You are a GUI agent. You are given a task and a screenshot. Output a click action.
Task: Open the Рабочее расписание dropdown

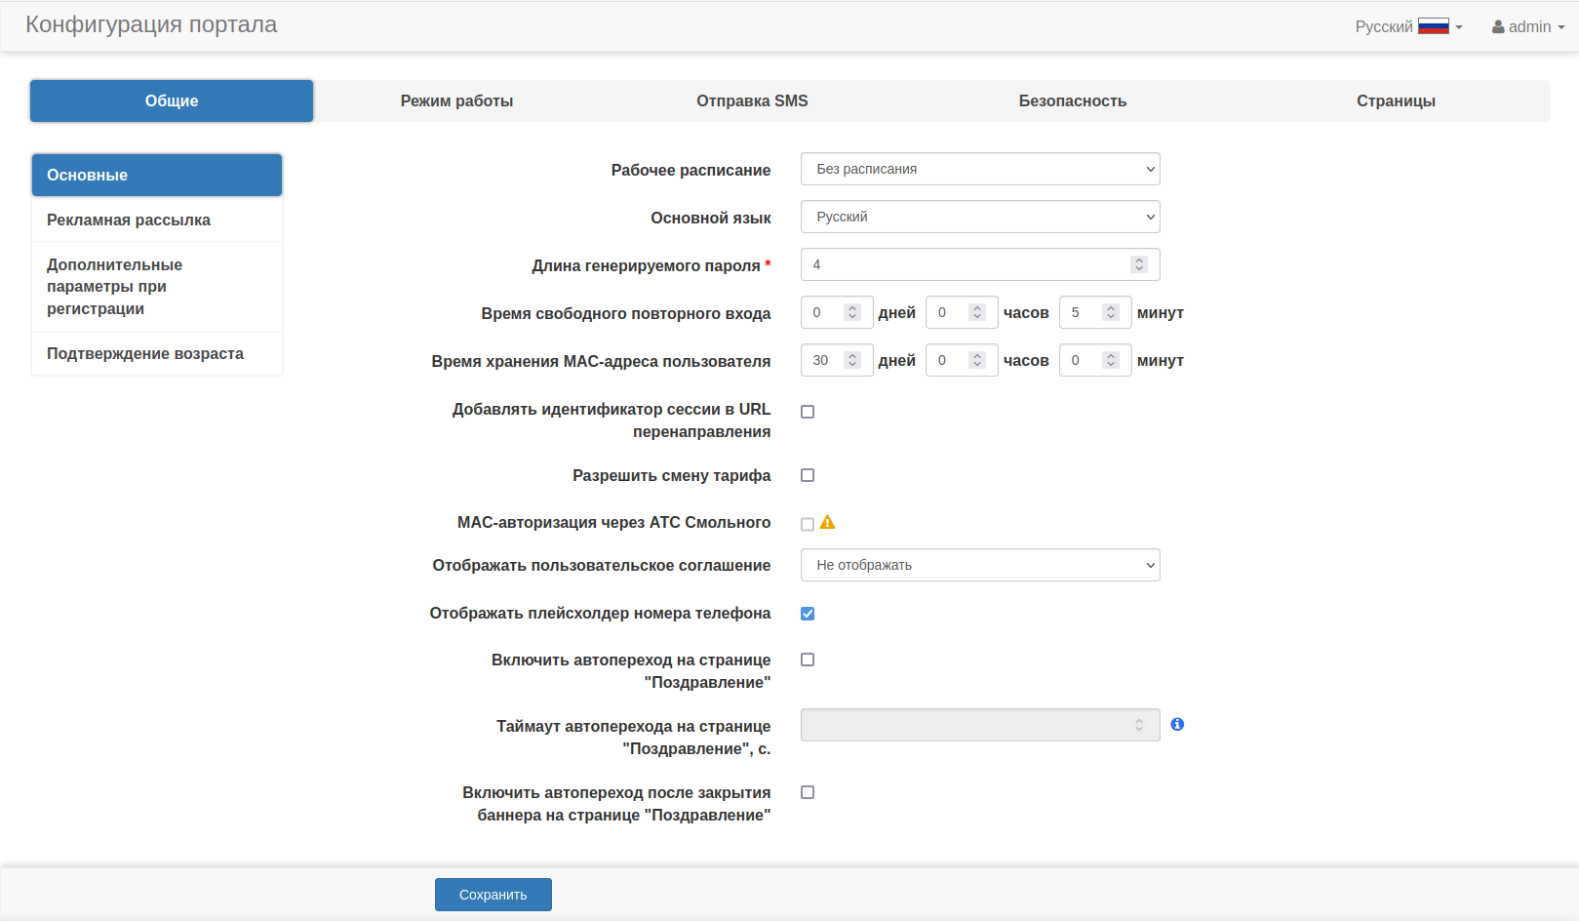point(979,169)
